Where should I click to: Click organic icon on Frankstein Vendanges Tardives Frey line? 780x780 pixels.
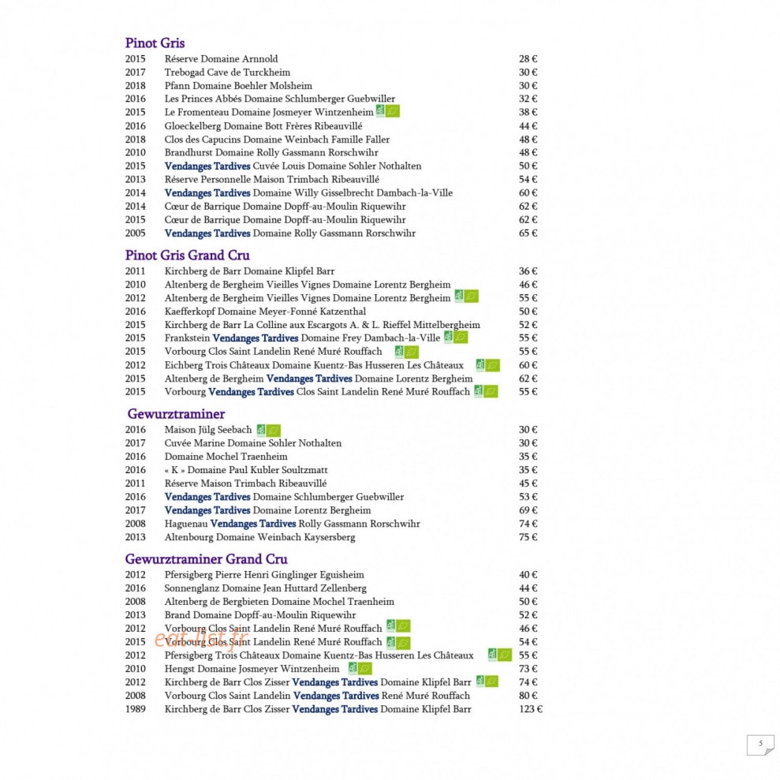[456, 338]
